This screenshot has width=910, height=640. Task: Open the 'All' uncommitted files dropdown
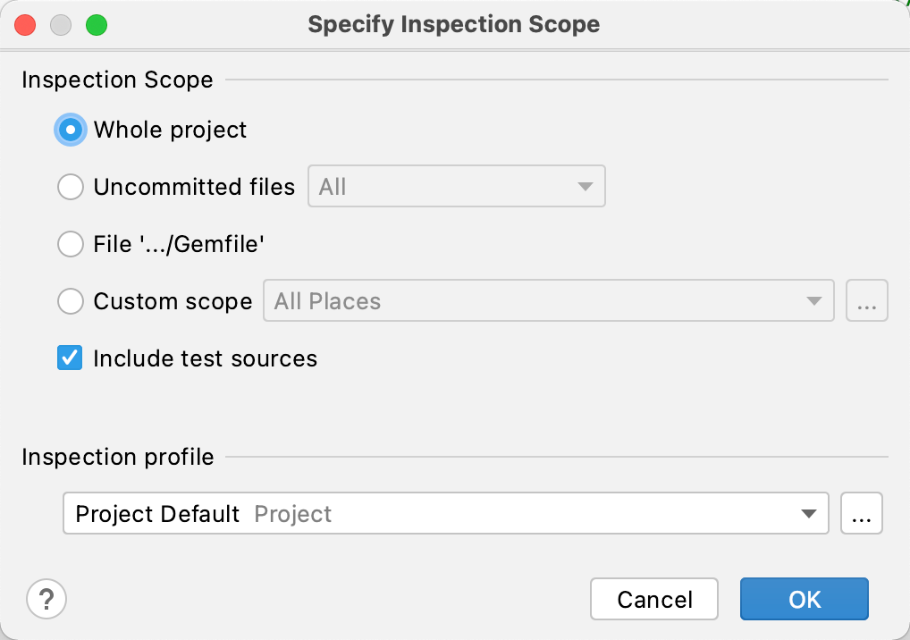point(456,186)
